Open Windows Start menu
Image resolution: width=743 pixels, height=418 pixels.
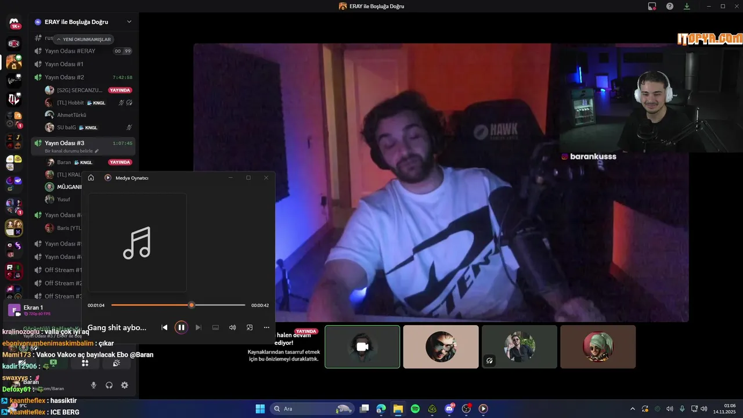coord(260,409)
